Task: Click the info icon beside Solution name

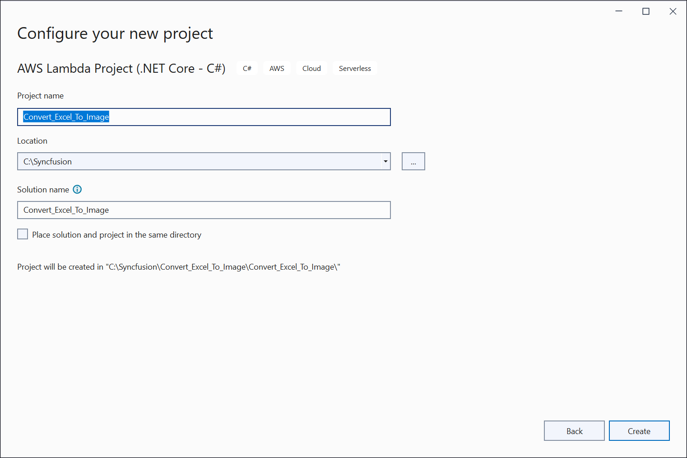Action: coord(77,190)
